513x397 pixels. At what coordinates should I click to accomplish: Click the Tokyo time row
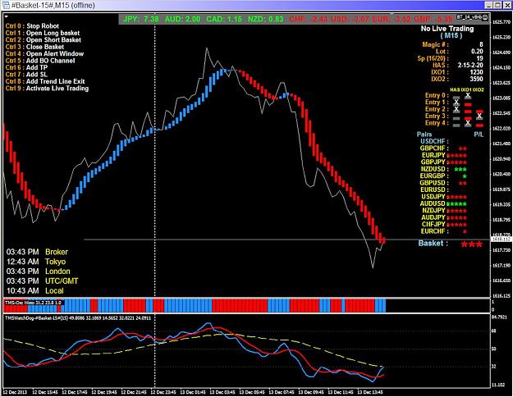[x=36, y=262]
